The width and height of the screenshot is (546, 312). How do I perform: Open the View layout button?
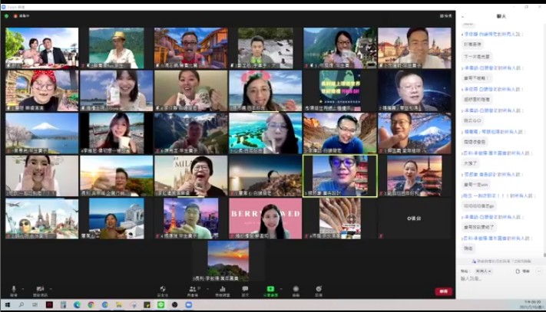click(x=445, y=16)
